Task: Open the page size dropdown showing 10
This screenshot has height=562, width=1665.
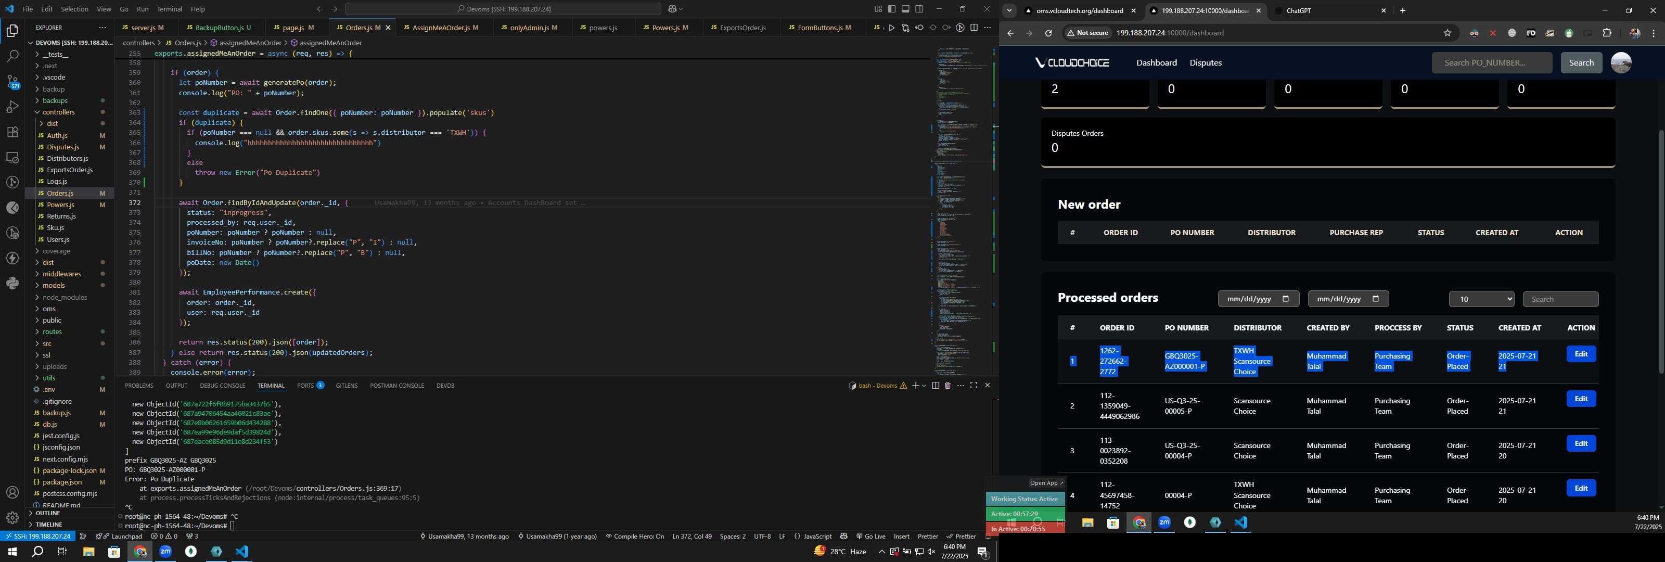Action: click(x=1481, y=299)
